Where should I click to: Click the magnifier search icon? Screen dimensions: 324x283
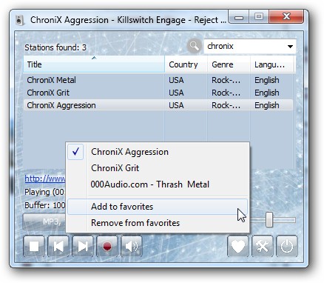point(194,46)
